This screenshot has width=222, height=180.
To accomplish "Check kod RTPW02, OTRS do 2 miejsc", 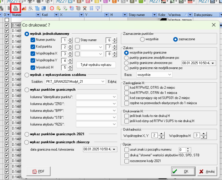I will 126,88.
